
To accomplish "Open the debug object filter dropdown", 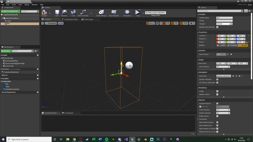I will [155, 13].
